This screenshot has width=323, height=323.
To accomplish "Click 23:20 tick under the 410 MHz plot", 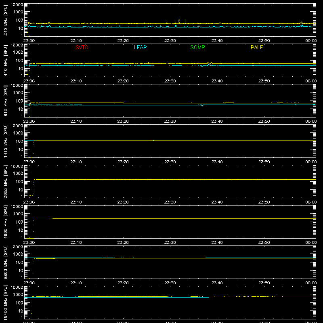I will tap(123, 81).
